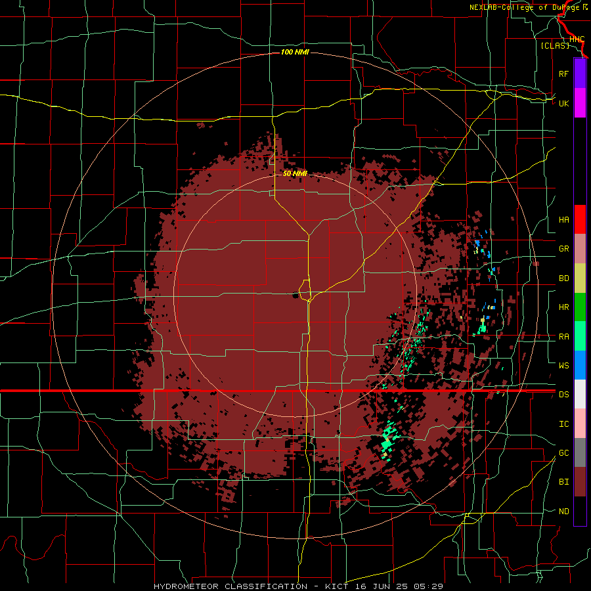Click the "ND" legend label

click(x=563, y=512)
